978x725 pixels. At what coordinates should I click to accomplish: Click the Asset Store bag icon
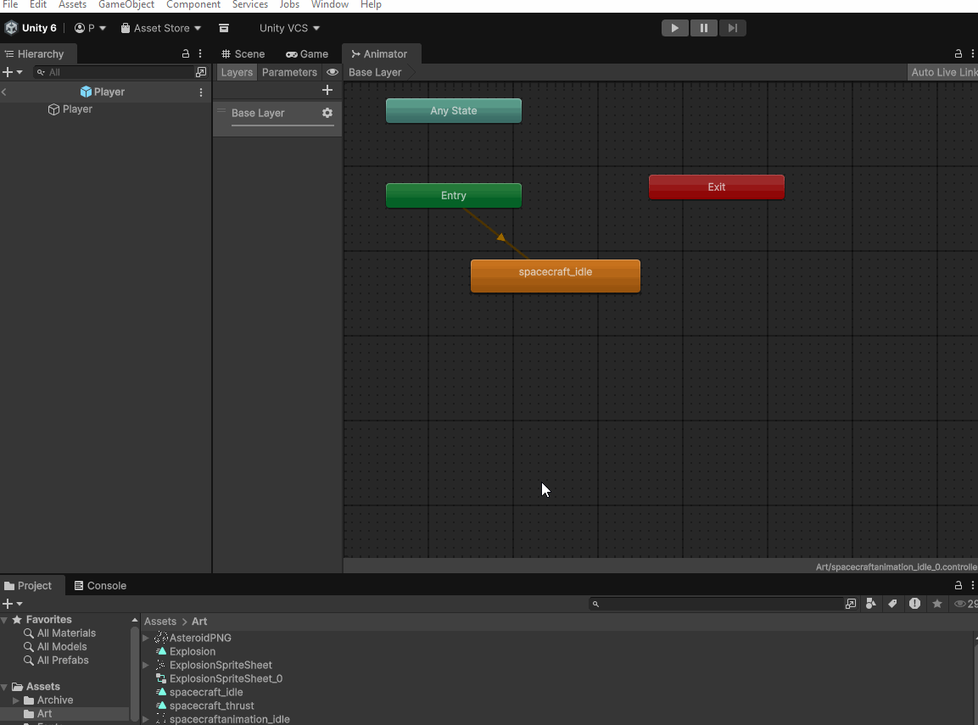coord(126,28)
